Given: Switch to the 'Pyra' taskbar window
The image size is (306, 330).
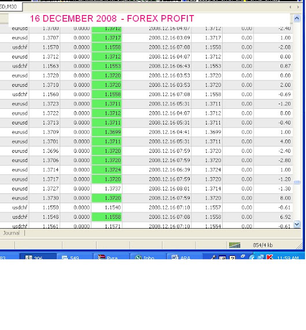Looking at the screenshot, I should [111, 256].
